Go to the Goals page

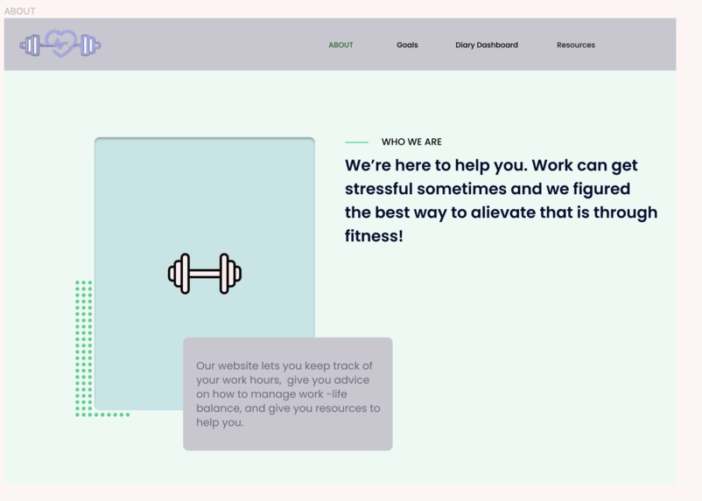pos(407,45)
